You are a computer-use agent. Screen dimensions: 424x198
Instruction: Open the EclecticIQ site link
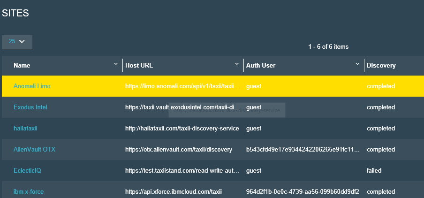pos(27,171)
